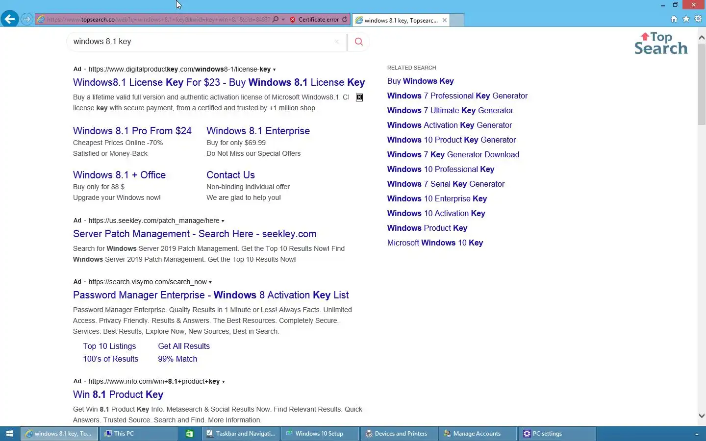The image size is (706, 441).
Task: Open Get All Results sublink
Action: click(184, 346)
